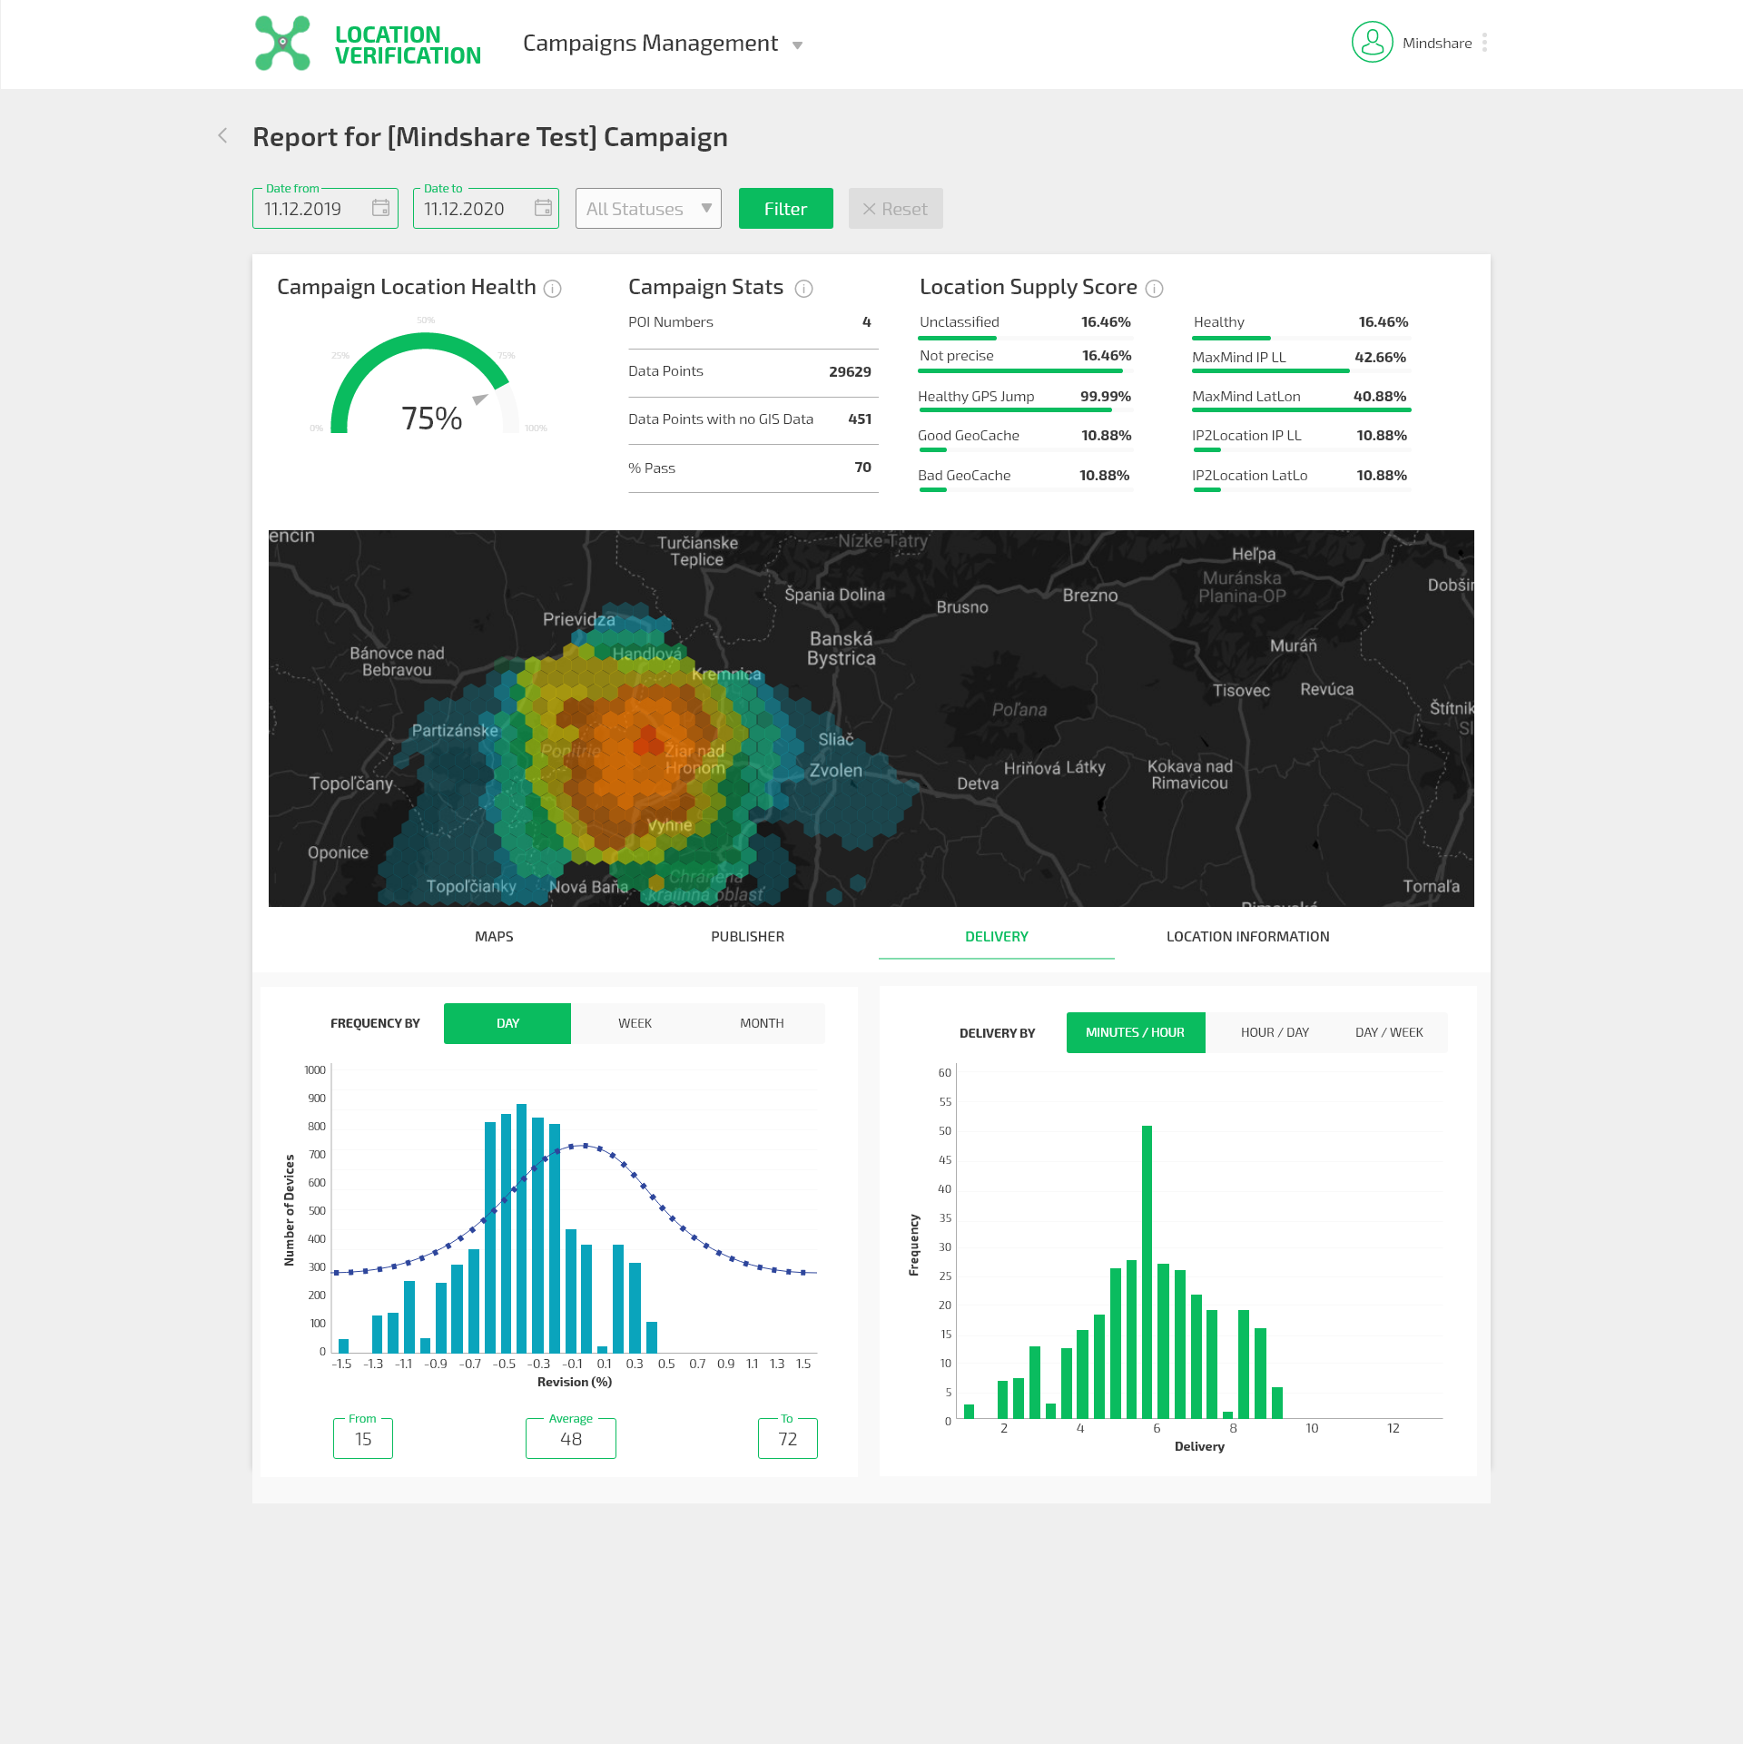Switch delivery view to HOUR / DAY
Viewport: 1743px width, 1744px height.
(x=1274, y=1031)
